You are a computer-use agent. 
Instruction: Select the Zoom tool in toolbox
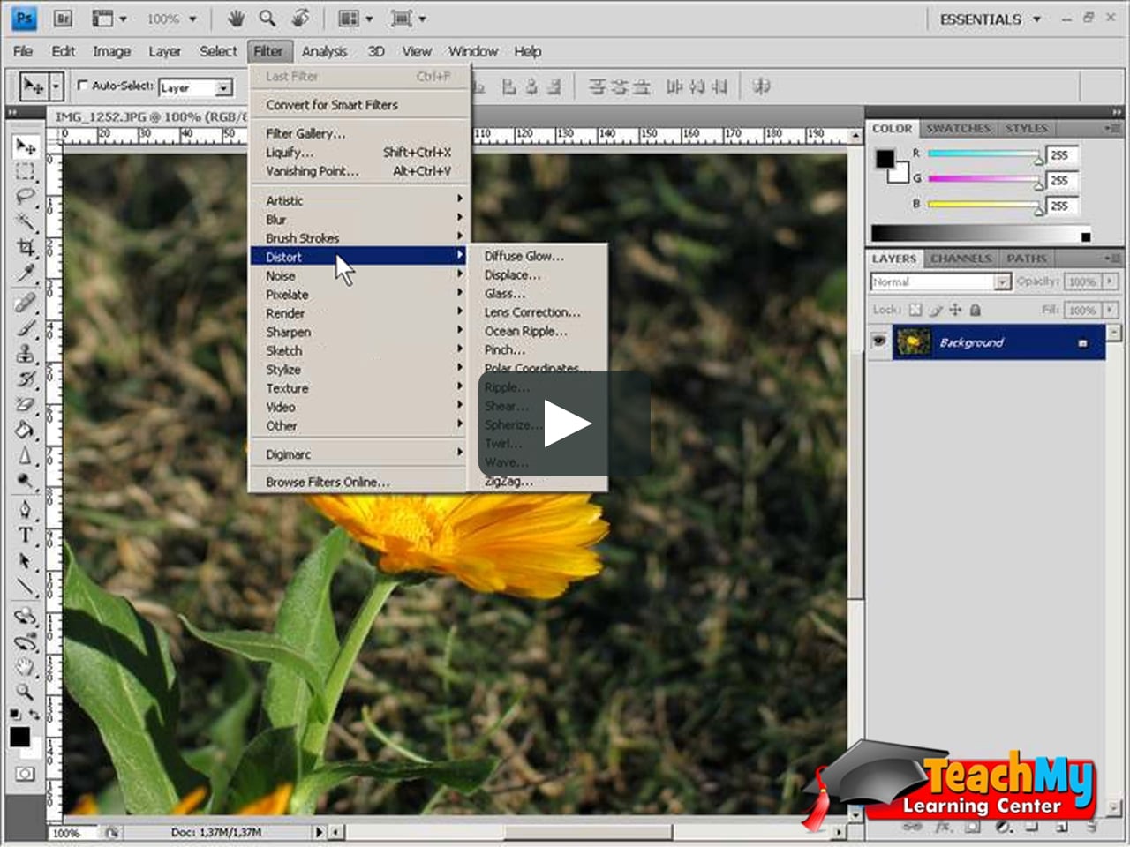click(25, 691)
